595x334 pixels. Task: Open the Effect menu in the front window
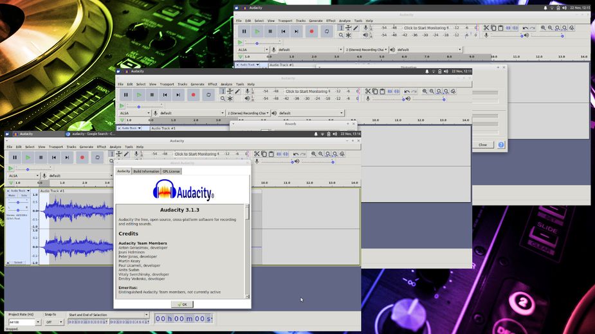point(101,147)
